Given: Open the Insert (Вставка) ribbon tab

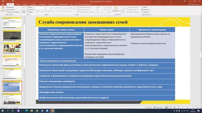Looking at the screenshot, I should [18, 4].
